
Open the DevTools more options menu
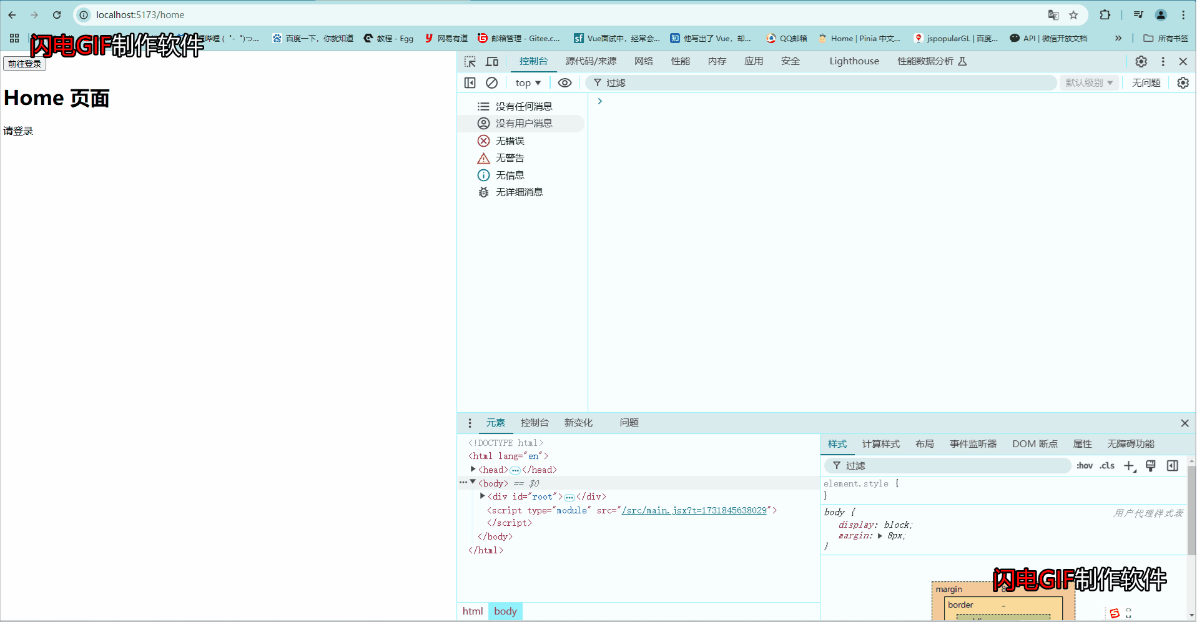(1163, 61)
